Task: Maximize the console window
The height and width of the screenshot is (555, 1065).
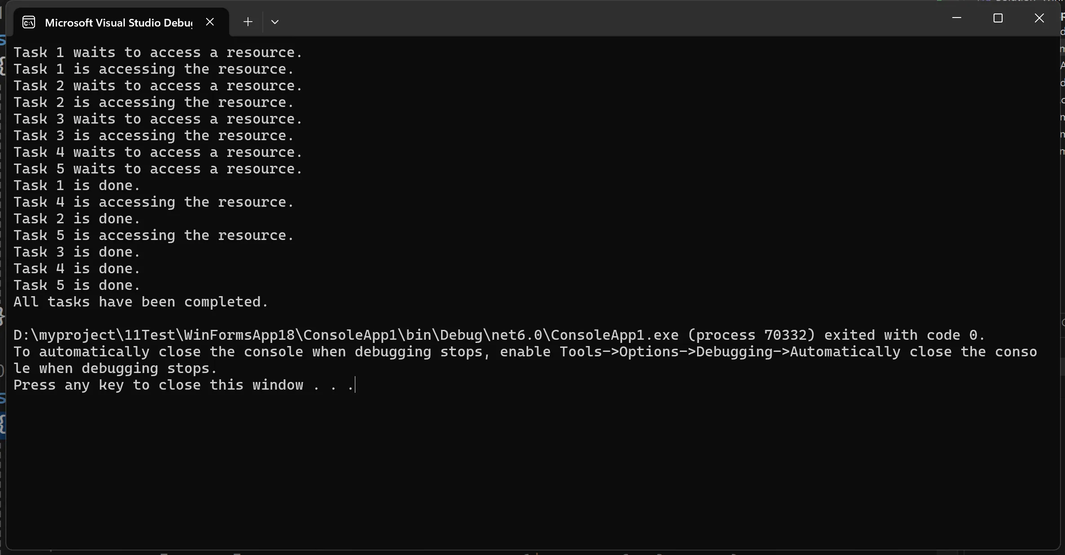Action: [x=998, y=18]
